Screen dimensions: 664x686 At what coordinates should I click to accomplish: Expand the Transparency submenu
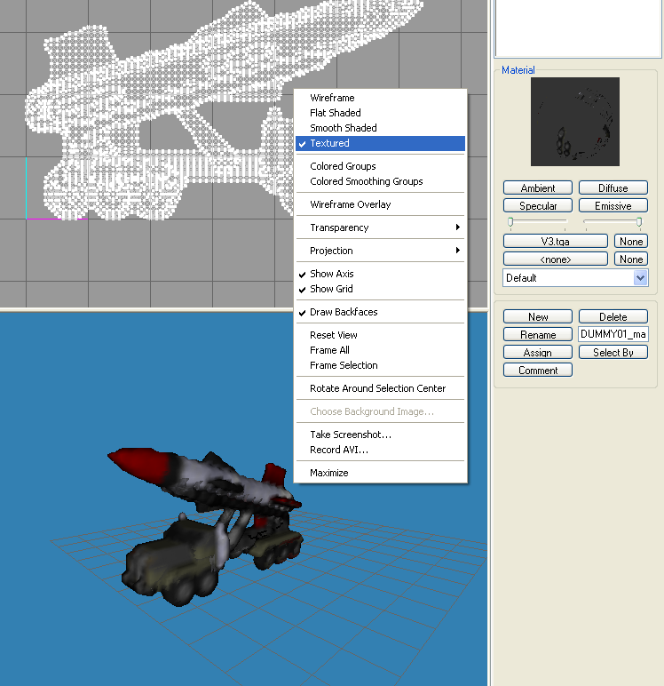pos(380,227)
